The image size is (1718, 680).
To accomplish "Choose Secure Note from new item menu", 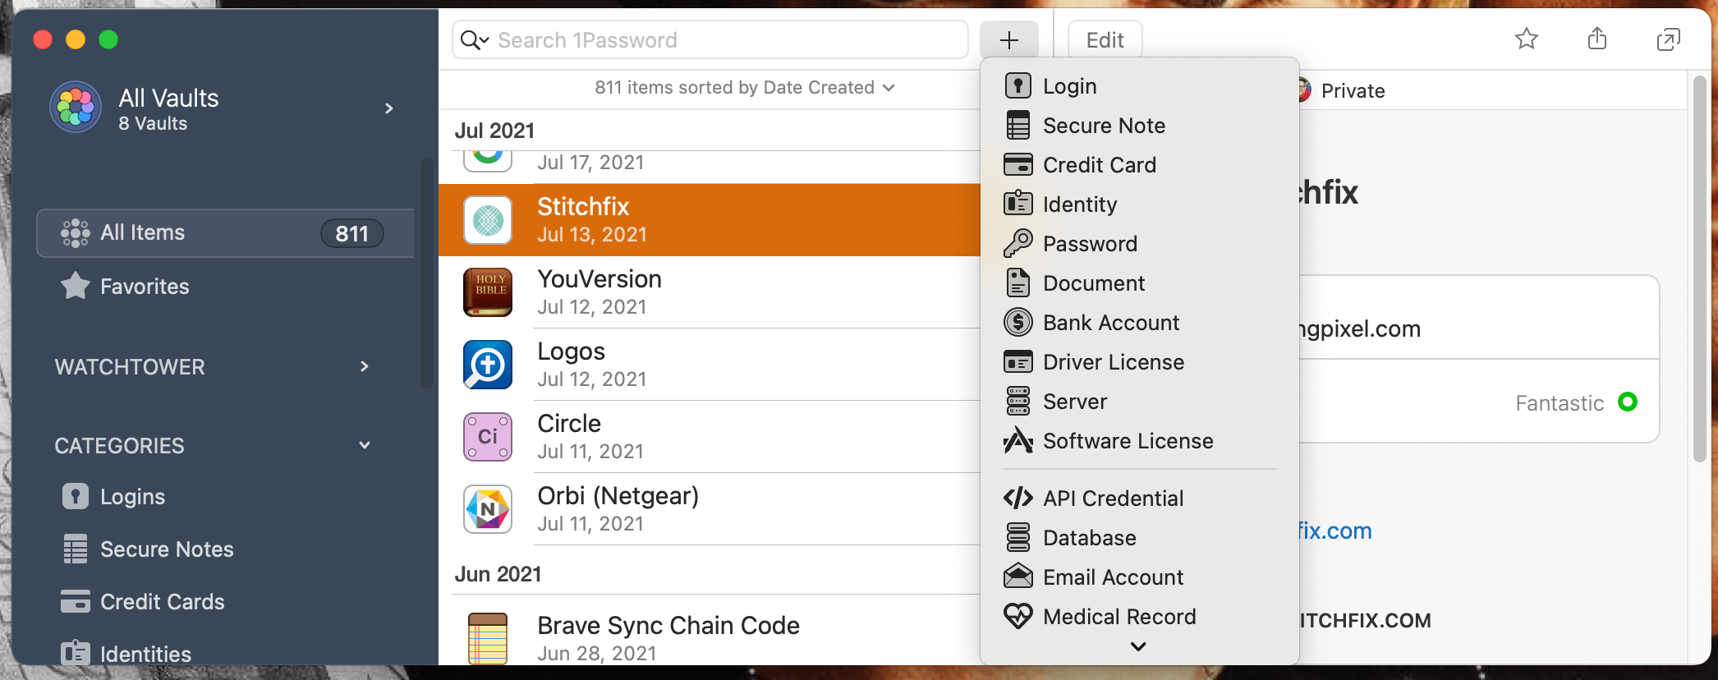I will (x=1140, y=126).
